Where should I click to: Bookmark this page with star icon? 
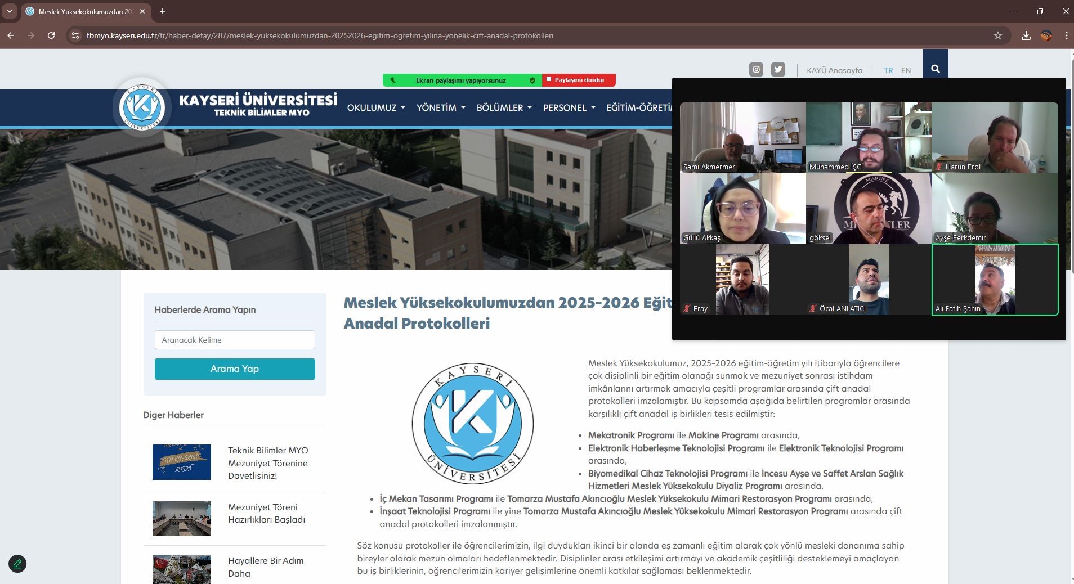coord(998,35)
